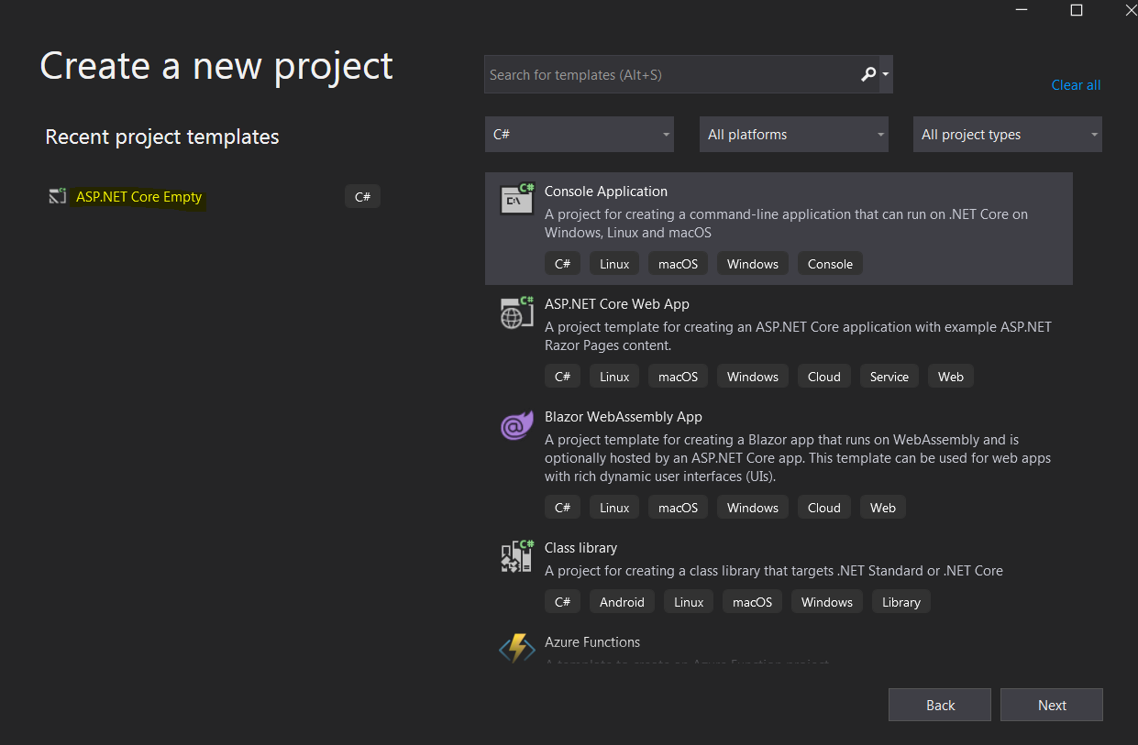The image size is (1138, 745).
Task: Minimize the Create a new project window
Action: (x=1022, y=10)
